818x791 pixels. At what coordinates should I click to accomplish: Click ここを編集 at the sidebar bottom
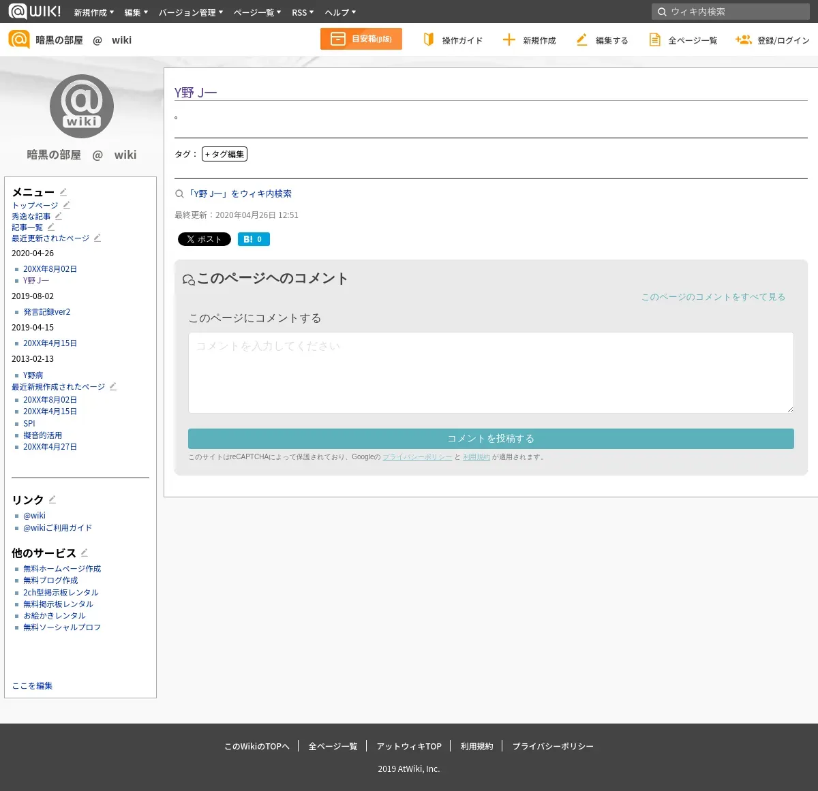pos(32,686)
